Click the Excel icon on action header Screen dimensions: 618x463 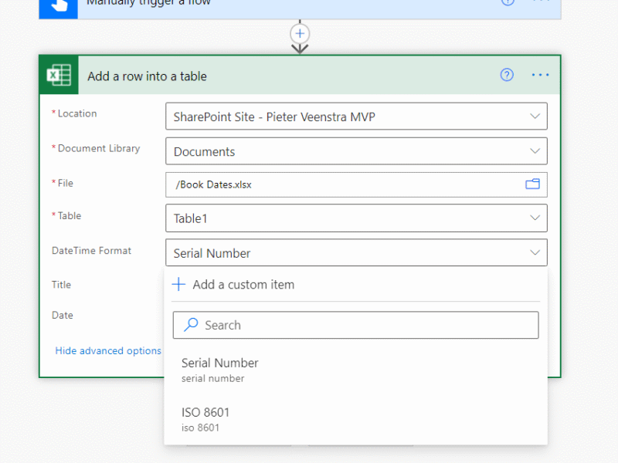click(x=59, y=75)
